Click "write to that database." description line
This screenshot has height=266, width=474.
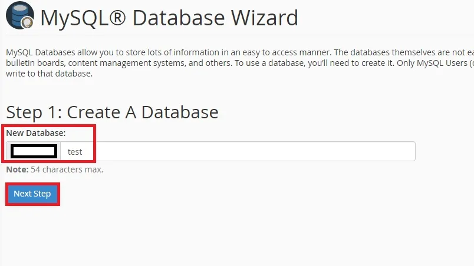[x=49, y=74]
